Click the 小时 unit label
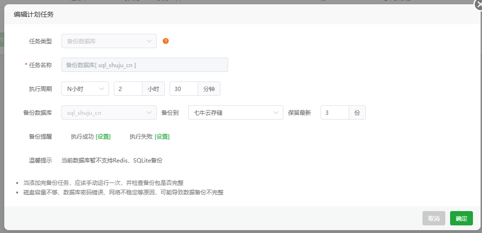Screen dimensions: 482x233 tap(153, 89)
